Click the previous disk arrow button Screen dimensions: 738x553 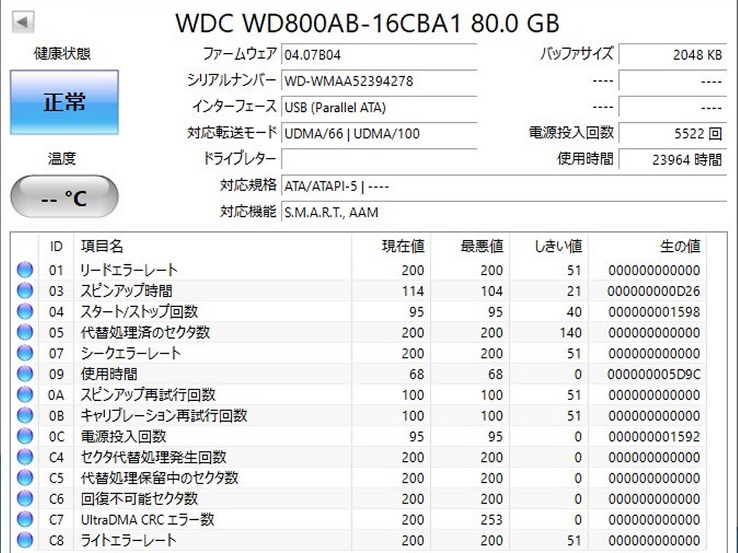coord(23,22)
